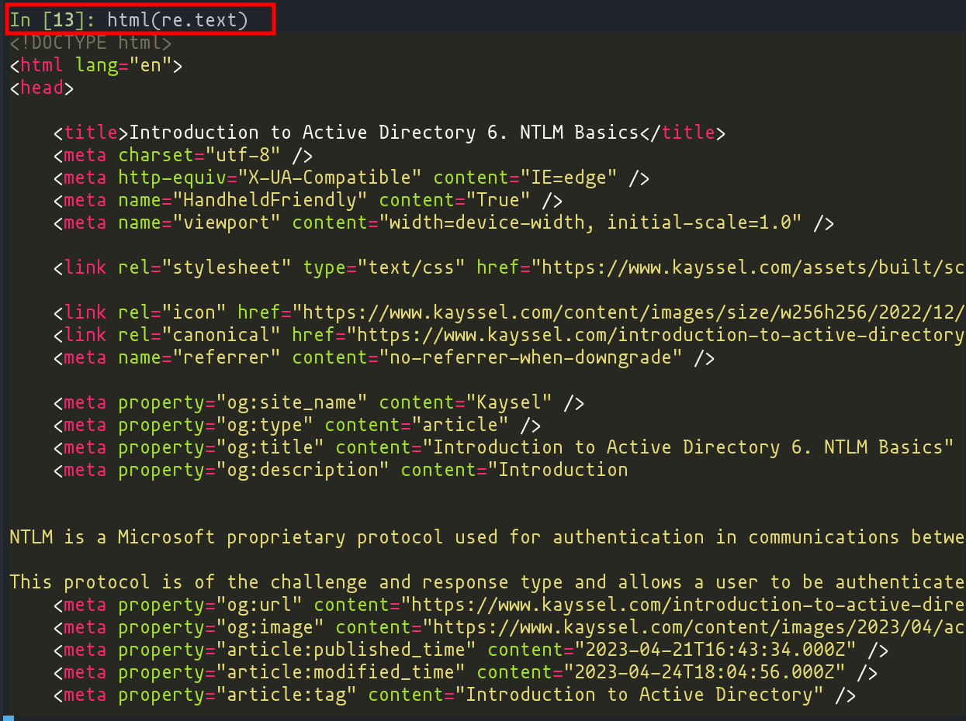Click the DOCTYPE html declaration line
Viewport: 966px width, 721px height.
pyautogui.click(x=91, y=43)
